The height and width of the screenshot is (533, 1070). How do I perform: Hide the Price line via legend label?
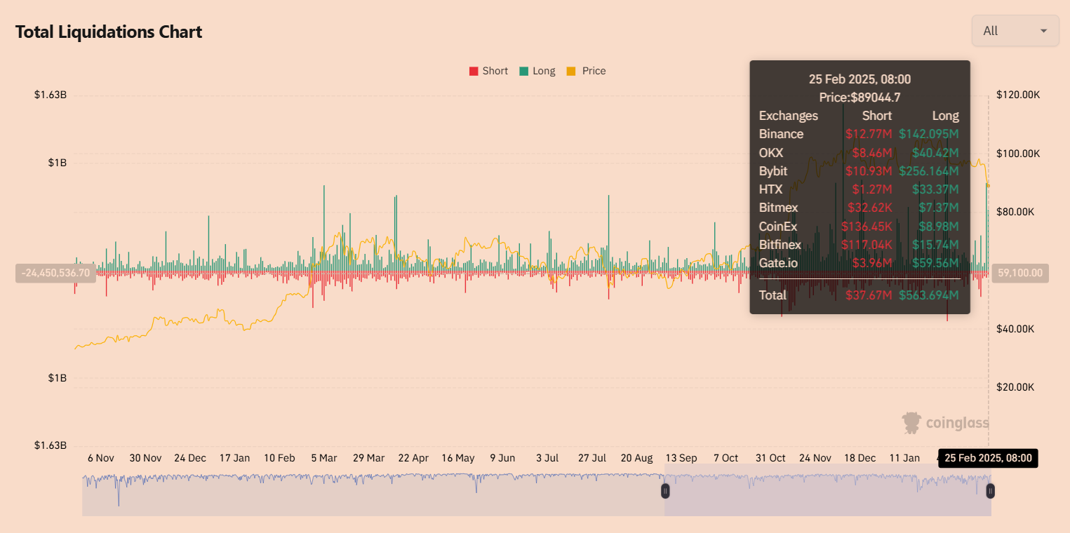click(594, 71)
